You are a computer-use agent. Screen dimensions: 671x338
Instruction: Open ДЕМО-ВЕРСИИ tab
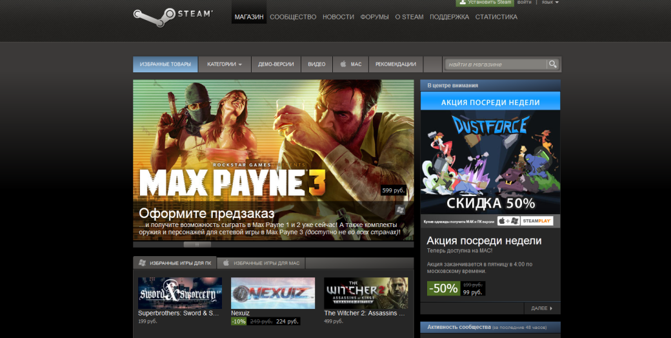coord(276,64)
